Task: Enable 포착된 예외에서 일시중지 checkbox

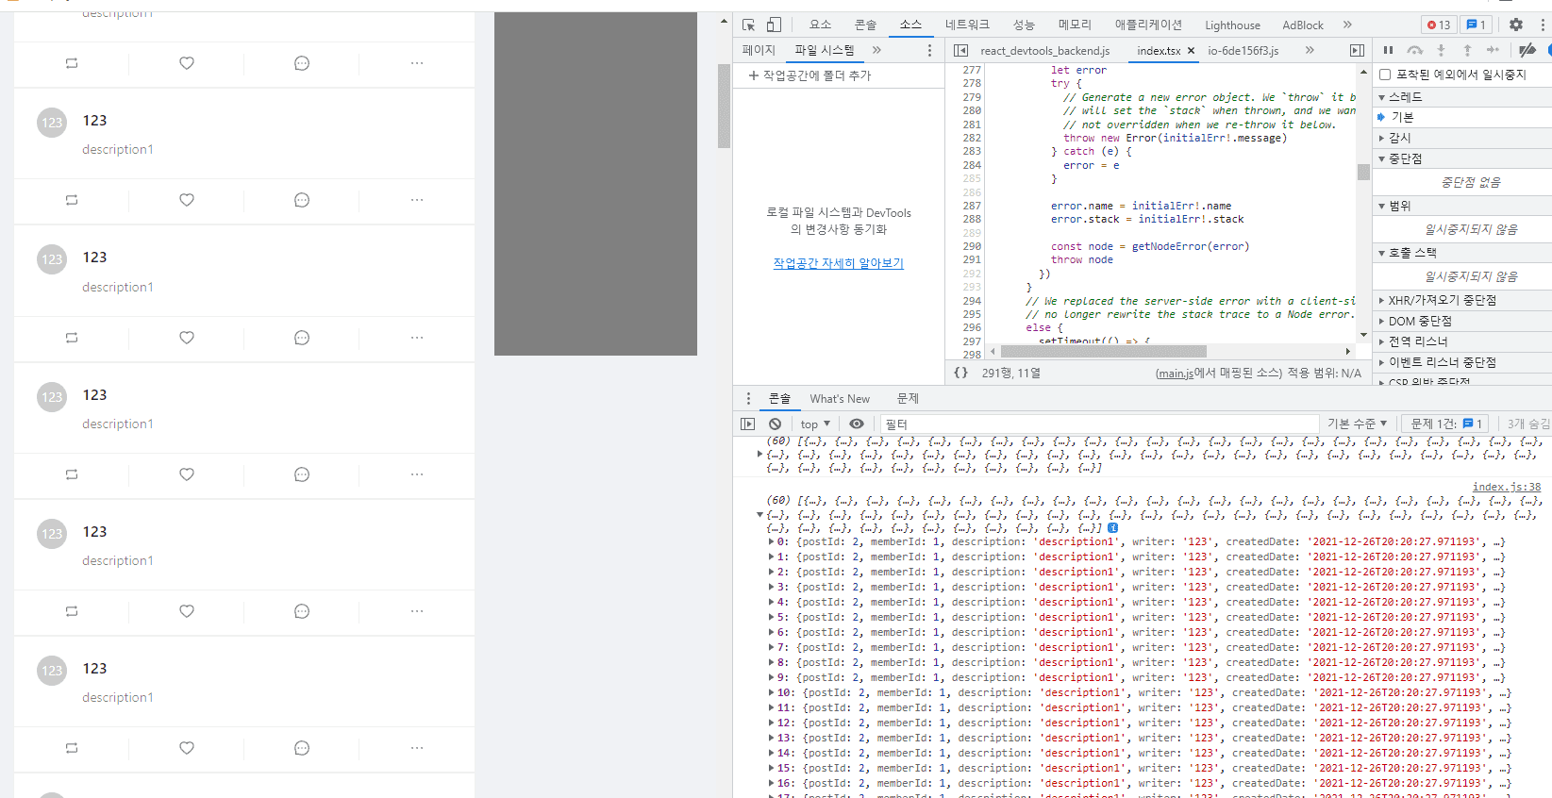Action: coord(1385,75)
